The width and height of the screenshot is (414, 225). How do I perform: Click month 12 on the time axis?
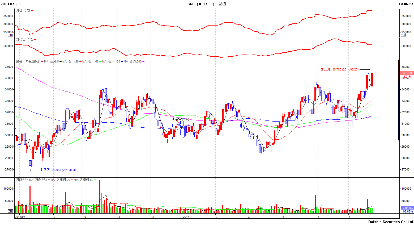point(152,217)
